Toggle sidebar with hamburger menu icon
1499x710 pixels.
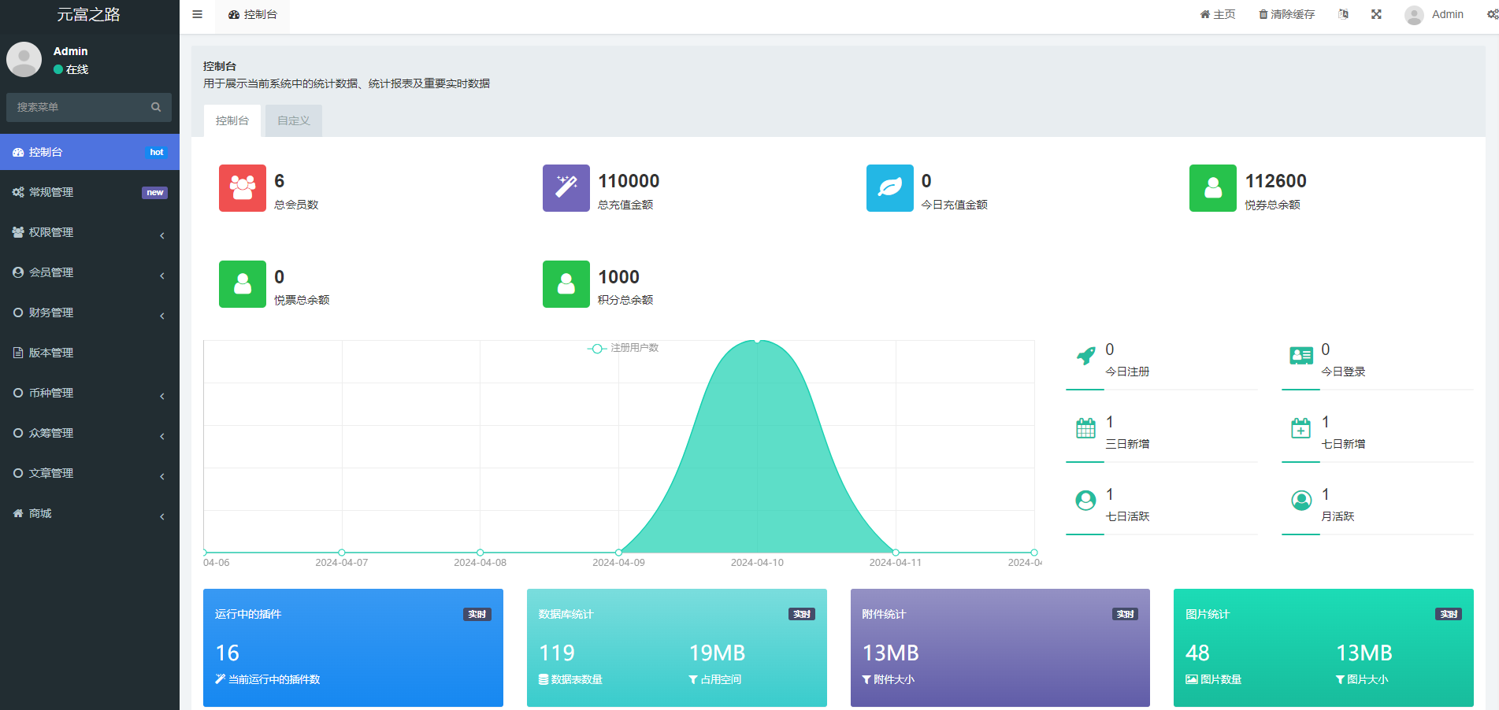197,14
